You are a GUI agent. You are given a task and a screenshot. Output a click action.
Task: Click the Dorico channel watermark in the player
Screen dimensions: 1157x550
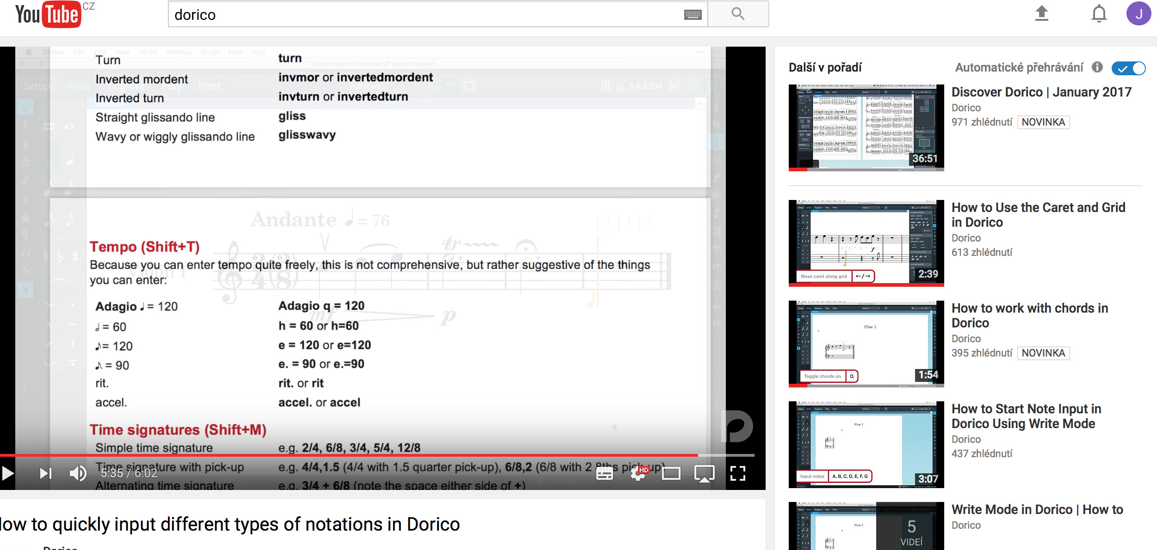pos(737,426)
